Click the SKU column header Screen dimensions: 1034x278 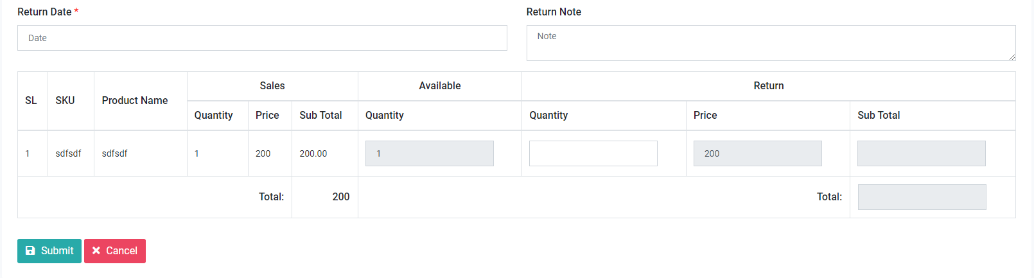[x=65, y=101]
